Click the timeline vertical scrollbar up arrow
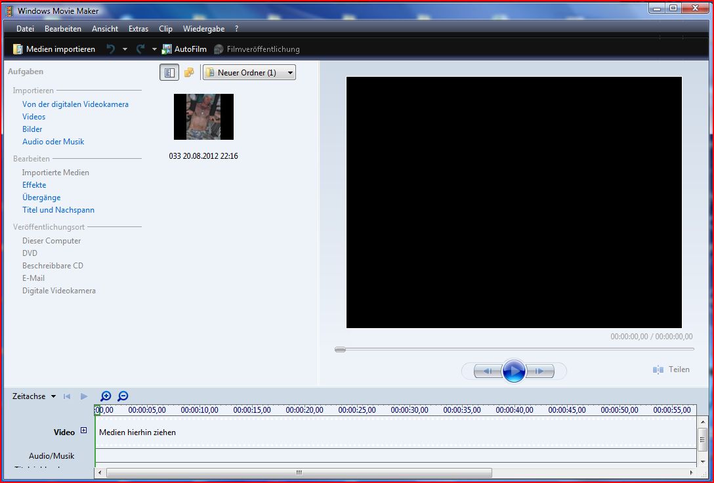 [x=703, y=422]
